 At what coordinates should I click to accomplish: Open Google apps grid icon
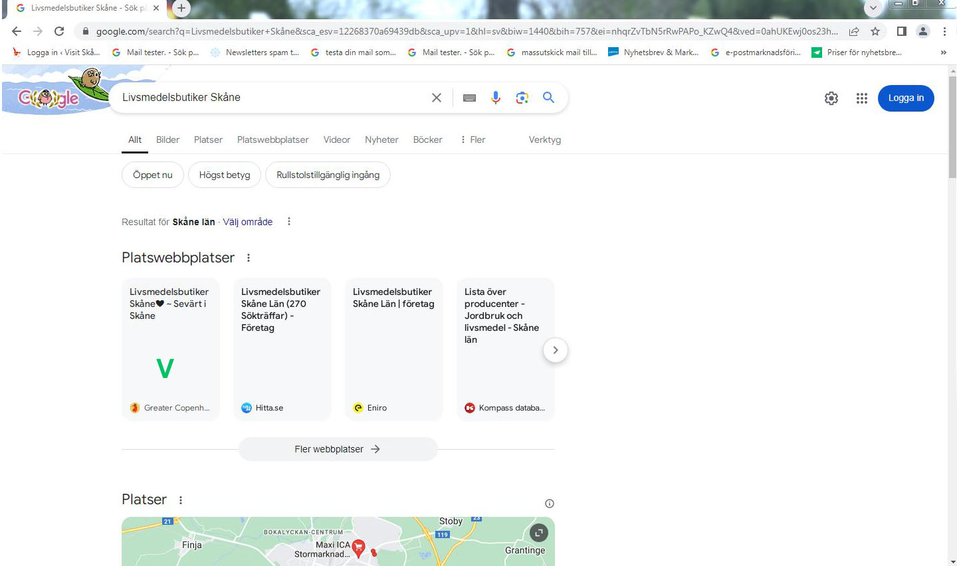pyautogui.click(x=862, y=98)
